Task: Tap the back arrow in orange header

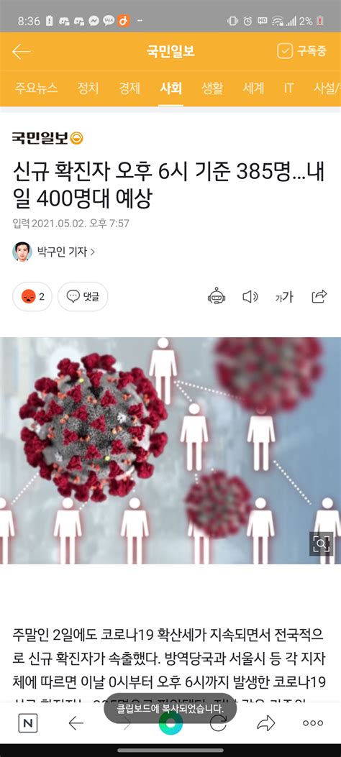Action: point(22,51)
